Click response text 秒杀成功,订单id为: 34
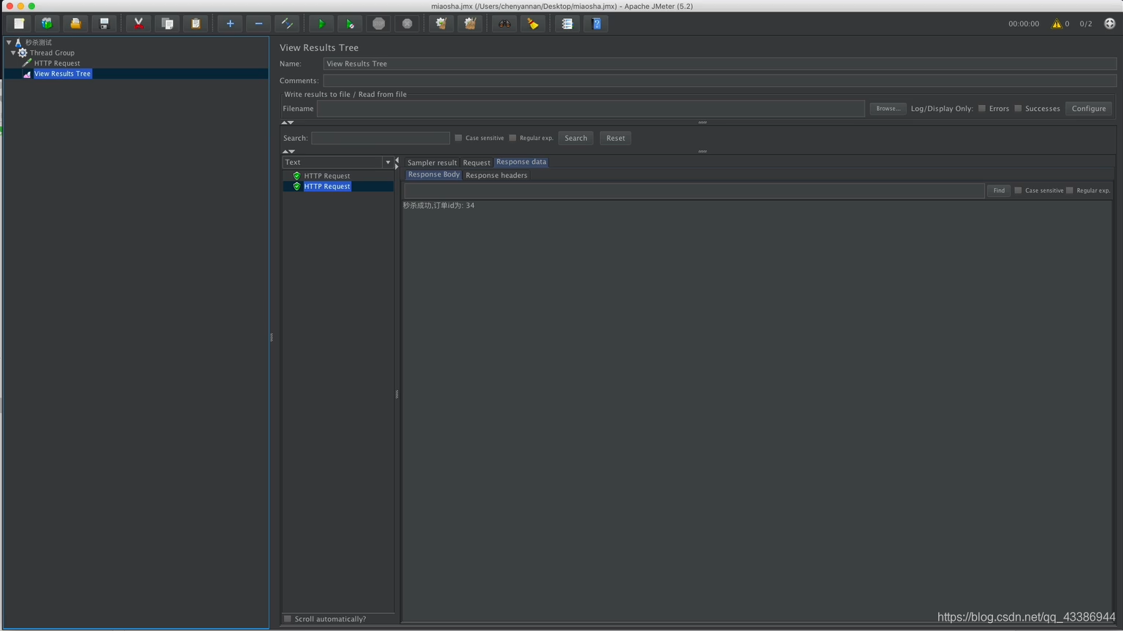This screenshot has height=631, width=1123. point(439,206)
